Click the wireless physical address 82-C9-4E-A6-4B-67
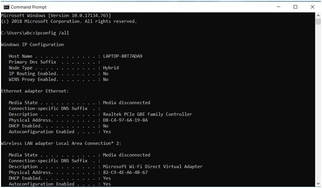322x188 pixels. point(125,173)
